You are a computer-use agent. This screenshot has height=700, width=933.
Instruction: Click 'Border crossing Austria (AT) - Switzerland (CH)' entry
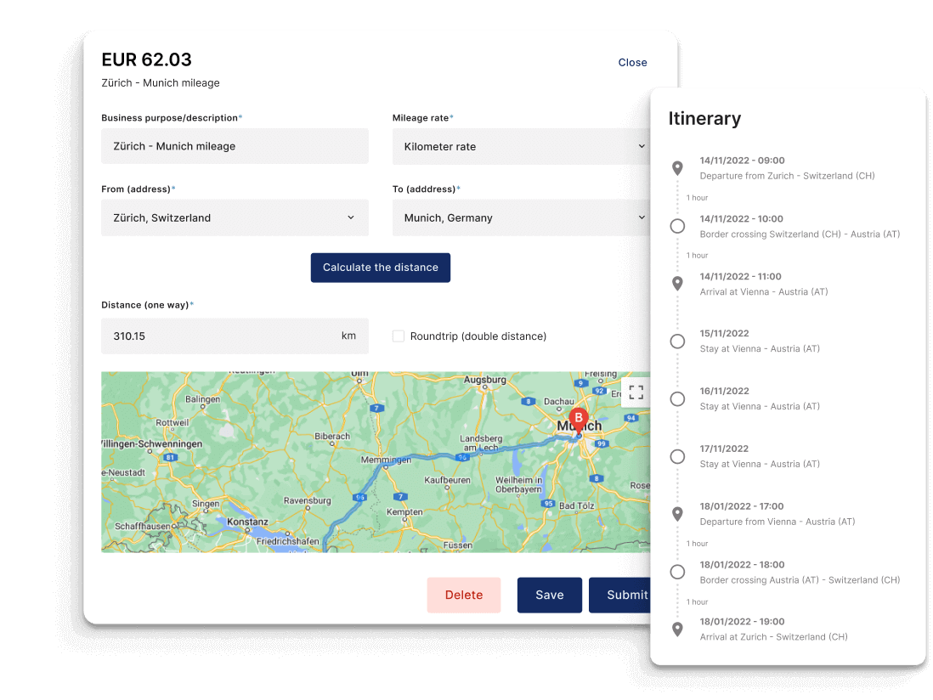(800, 580)
